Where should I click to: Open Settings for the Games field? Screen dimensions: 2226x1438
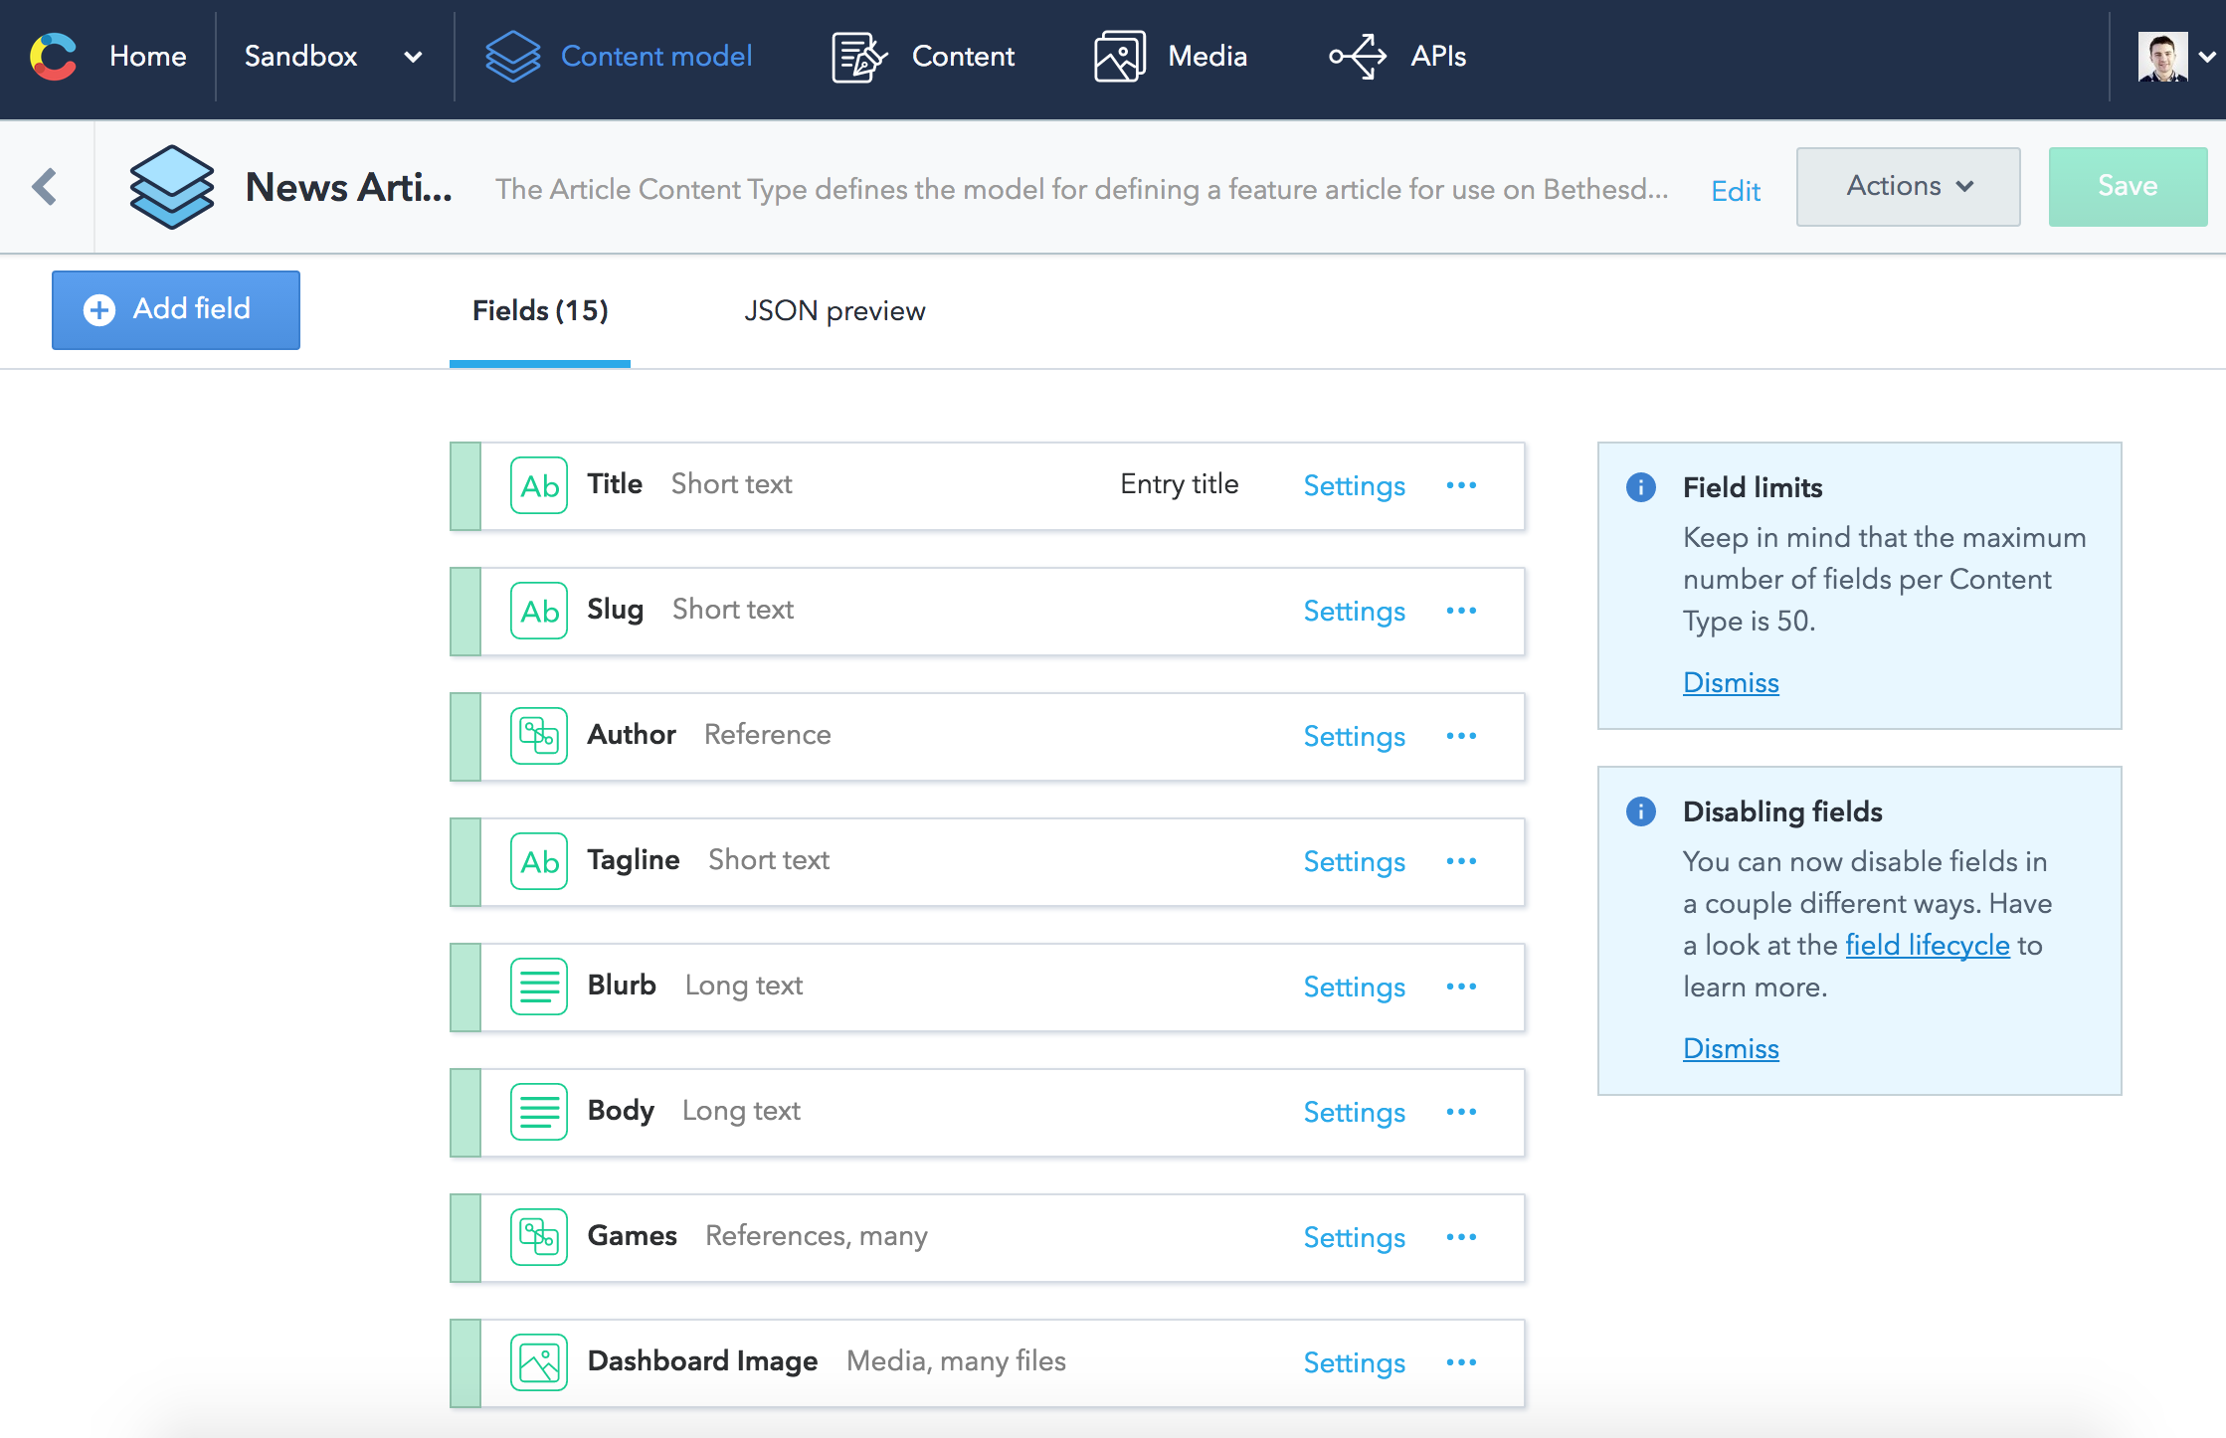click(x=1354, y=1237)
